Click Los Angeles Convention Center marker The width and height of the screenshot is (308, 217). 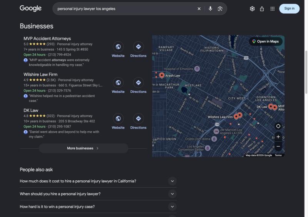point(208,148)
